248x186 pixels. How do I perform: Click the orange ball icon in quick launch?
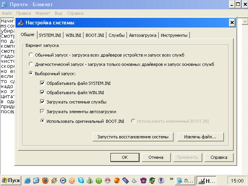pyautogui.click(x=117, y=181)
